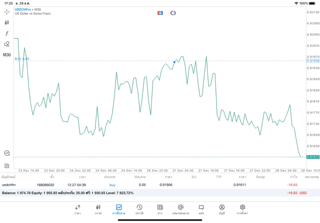Open the Chat tab
320x223 pixels.
click(x=201, y=209)
